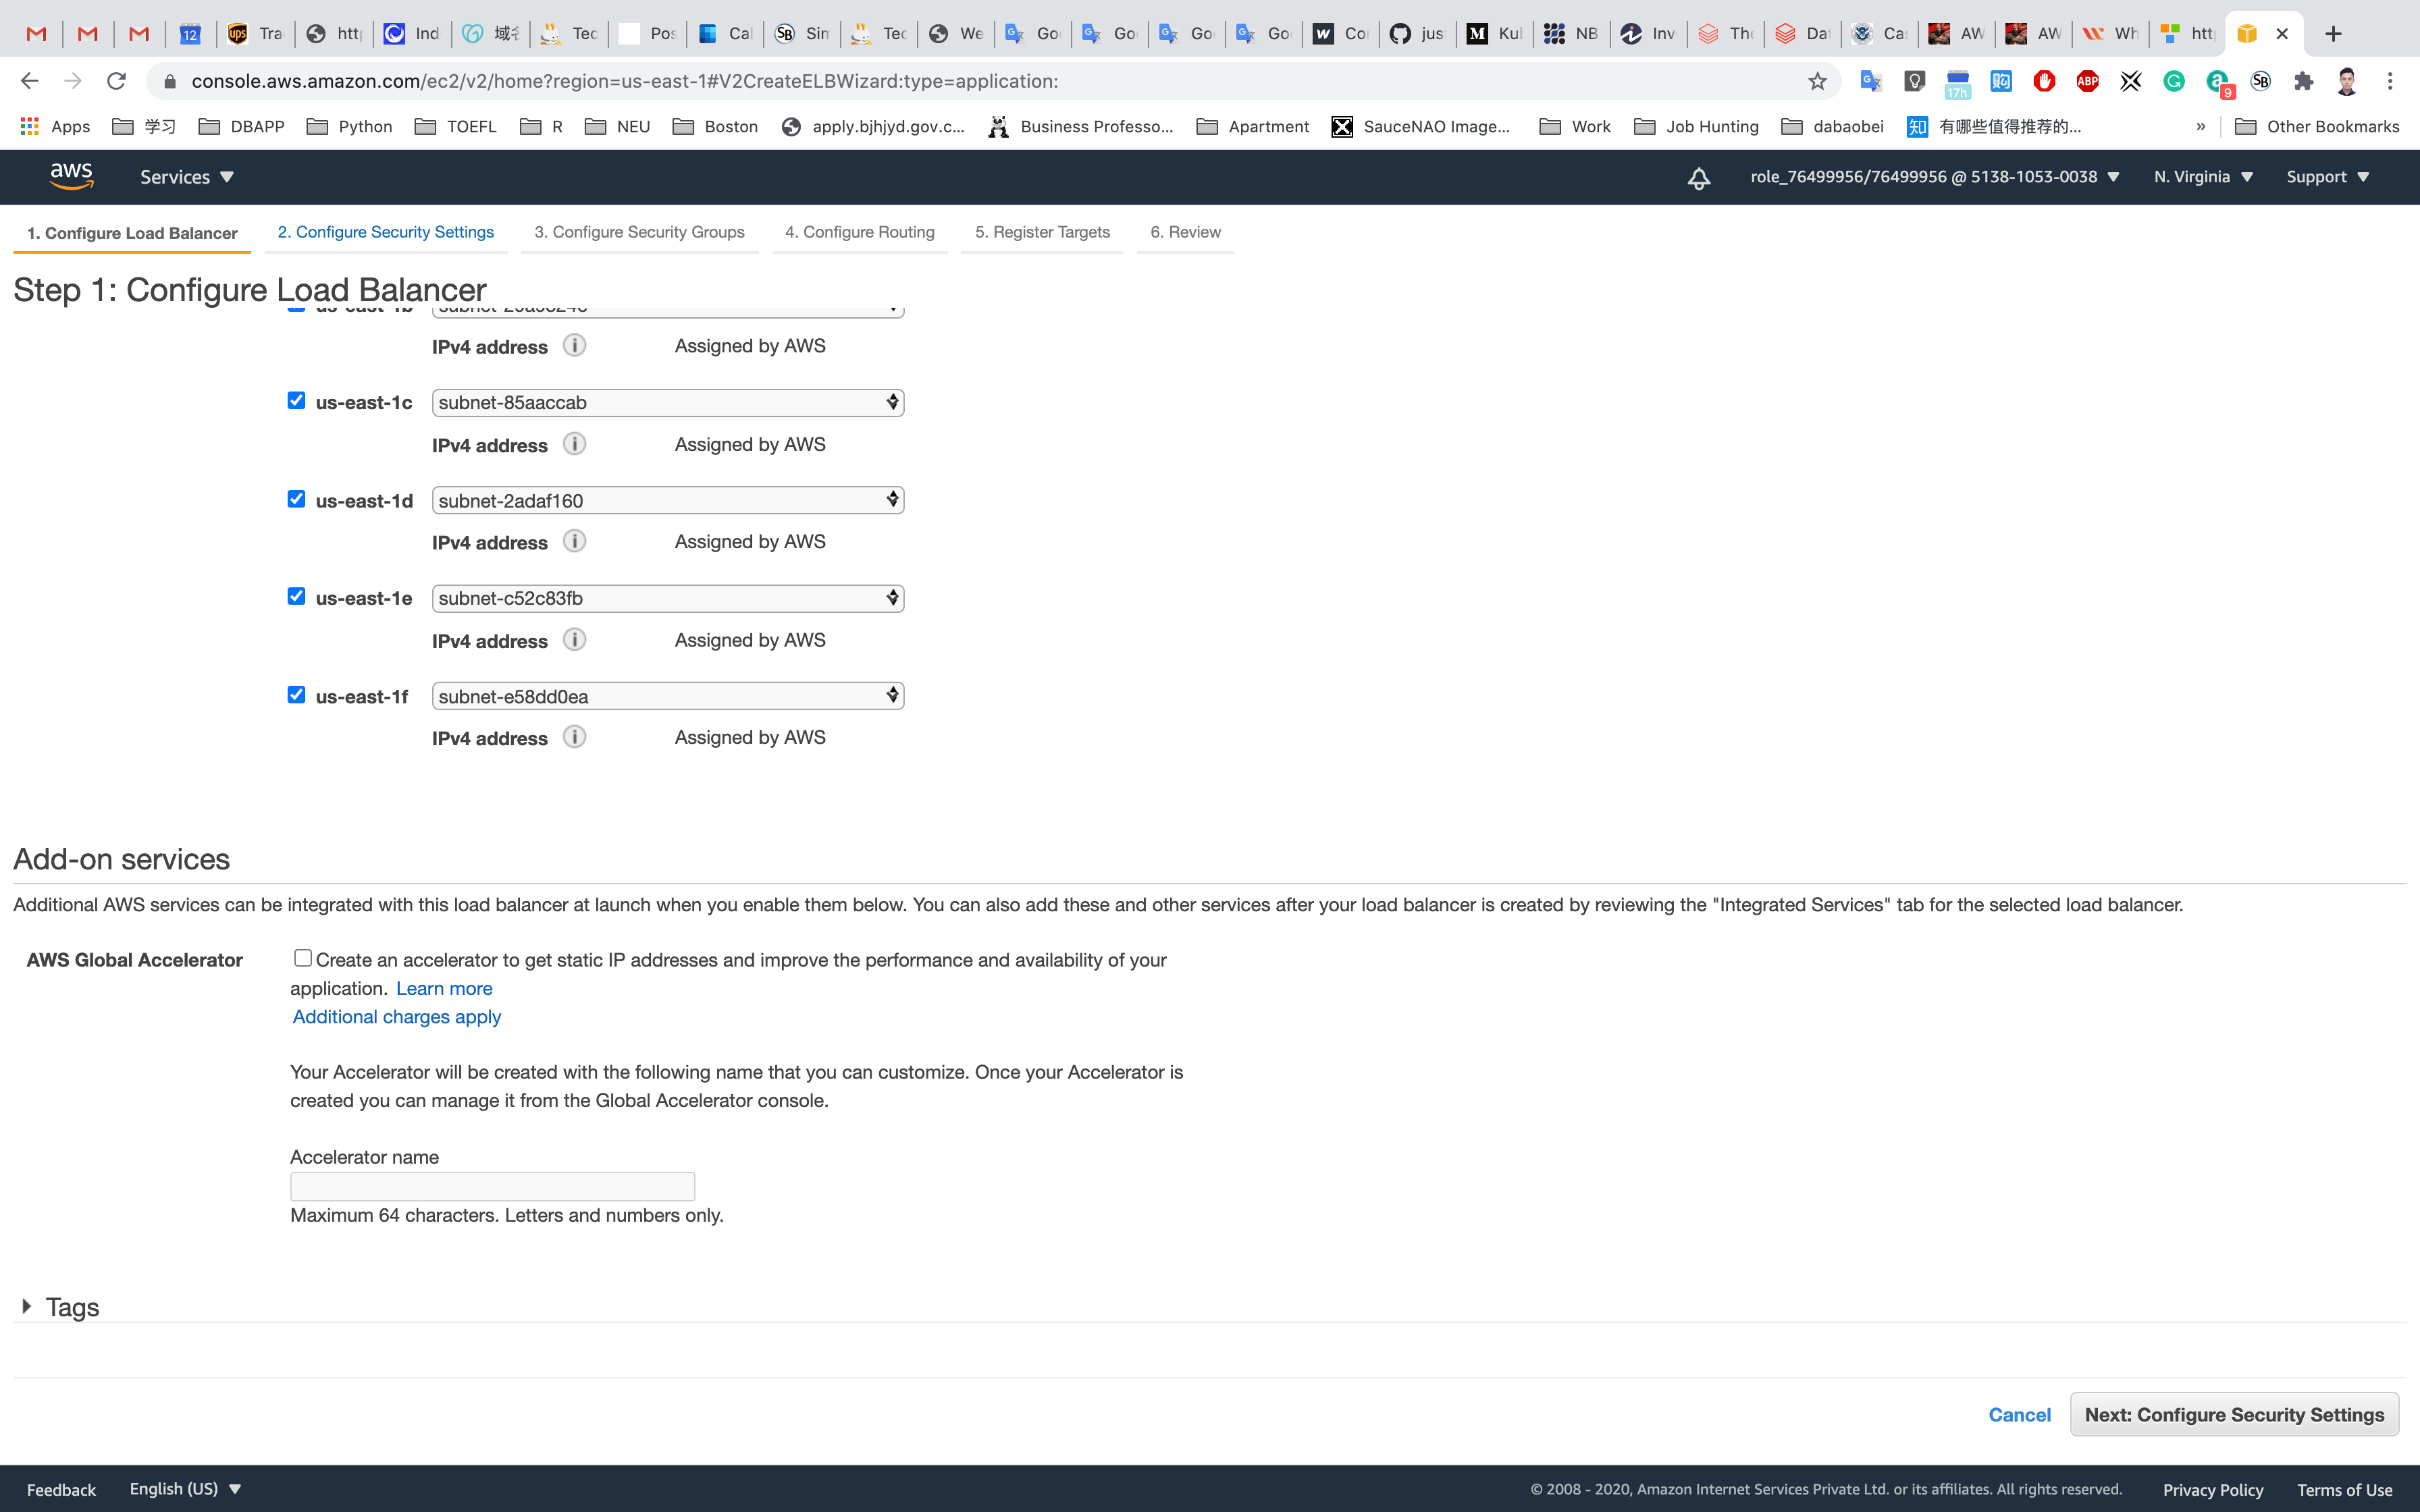Click info icon beside us-east-1f IPv4 address
2420x1512 pixels.
point(574,737)
